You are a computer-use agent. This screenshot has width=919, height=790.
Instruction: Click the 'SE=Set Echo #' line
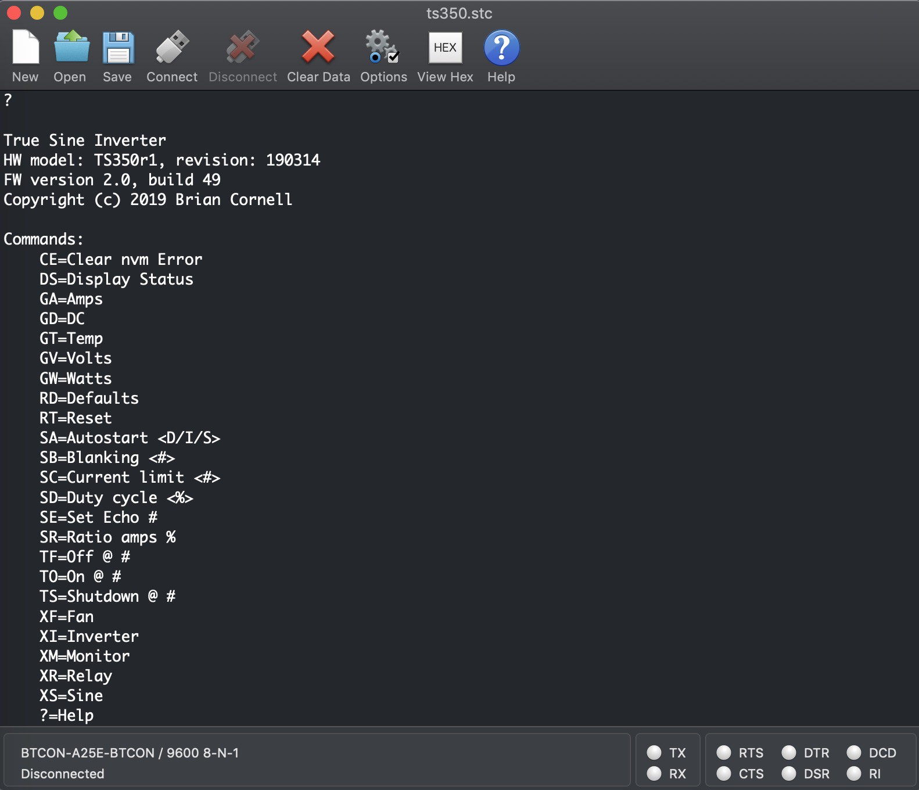coord(98,518)
